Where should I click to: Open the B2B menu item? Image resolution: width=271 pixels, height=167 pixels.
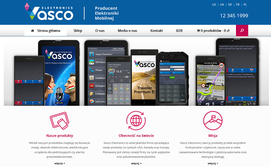(179, 30)
